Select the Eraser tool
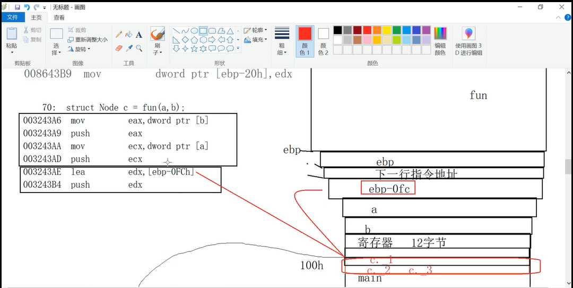Screen dimensions: 573x288 coord(119,48)
